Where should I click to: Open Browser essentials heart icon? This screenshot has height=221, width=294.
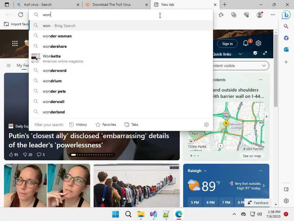pyautogui.click(x=246, y=15)
